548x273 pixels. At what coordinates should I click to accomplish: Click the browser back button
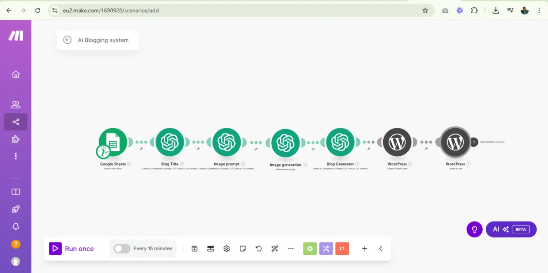click(x=9, y=10)
